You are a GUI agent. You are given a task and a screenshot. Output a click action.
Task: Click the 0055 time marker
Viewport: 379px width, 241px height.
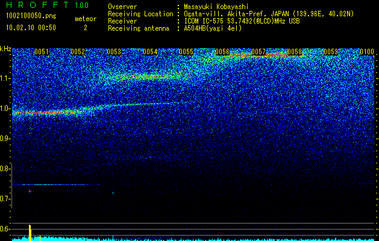(186, 52)
